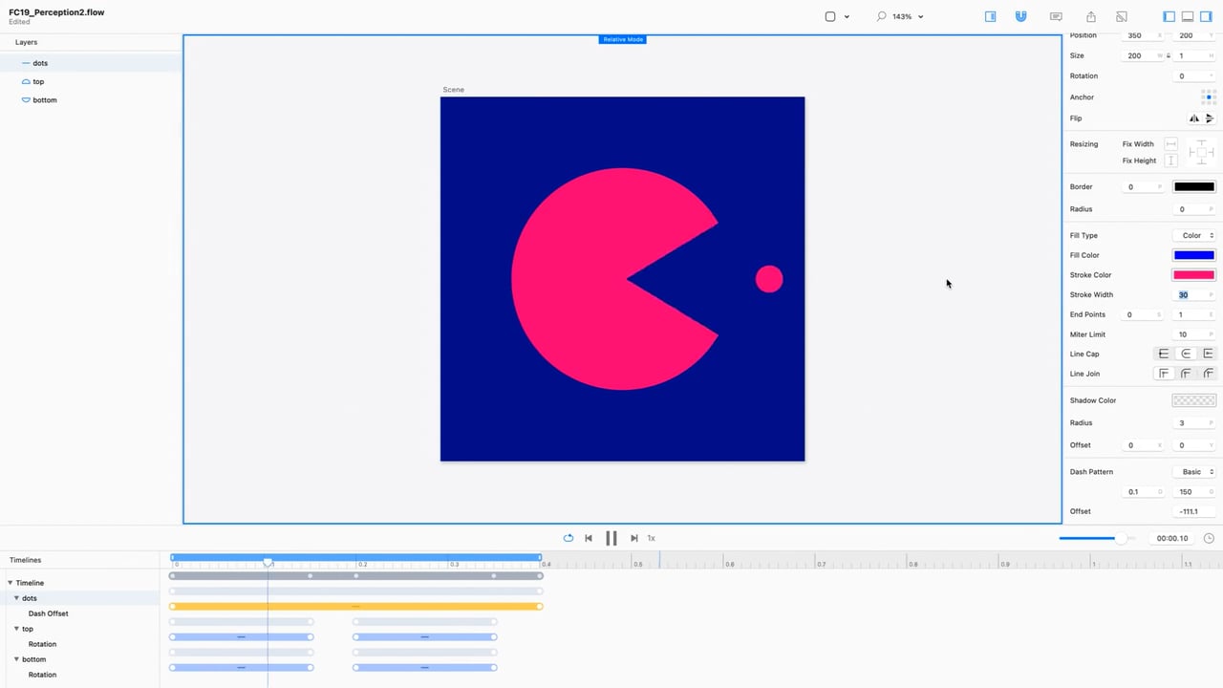
Task: Open the blue Fill Color swatch
Action: 1193,255
